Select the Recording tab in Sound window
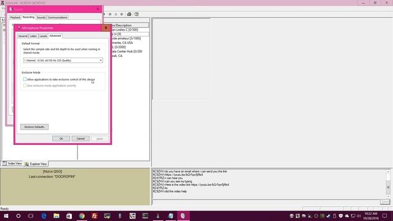Screen dimensions: 393x221 click(28, 17)
